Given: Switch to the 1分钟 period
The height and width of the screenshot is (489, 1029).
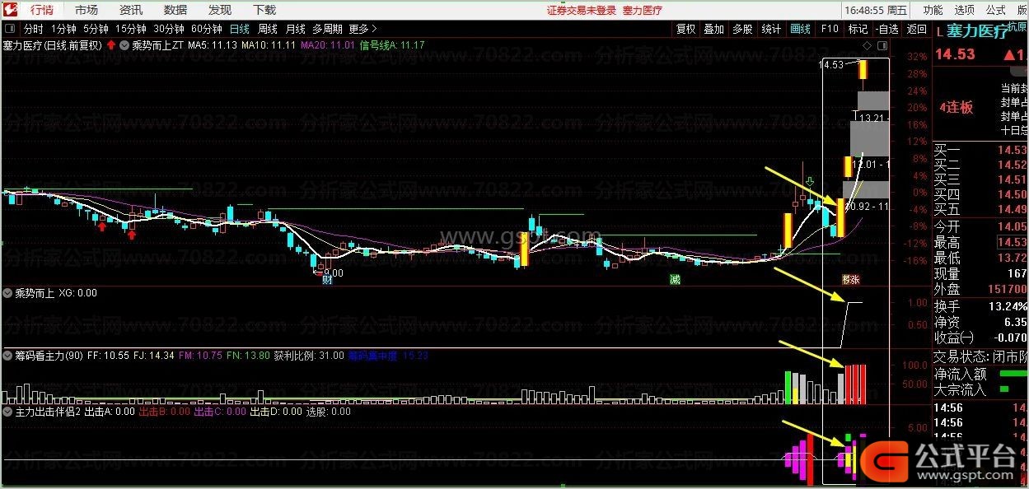Looking at the screenshot, I should pos(63,29).
